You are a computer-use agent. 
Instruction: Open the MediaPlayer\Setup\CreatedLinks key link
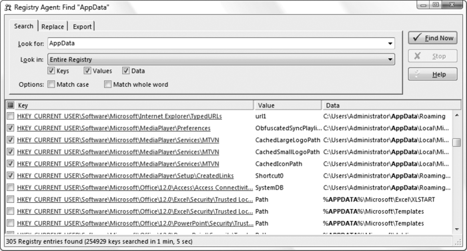point(125,176)
